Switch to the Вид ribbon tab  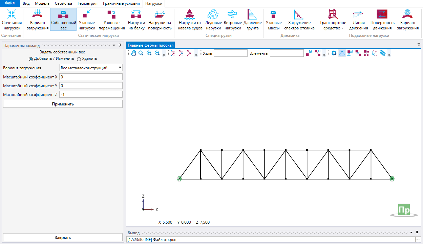(x=26, y=3)
